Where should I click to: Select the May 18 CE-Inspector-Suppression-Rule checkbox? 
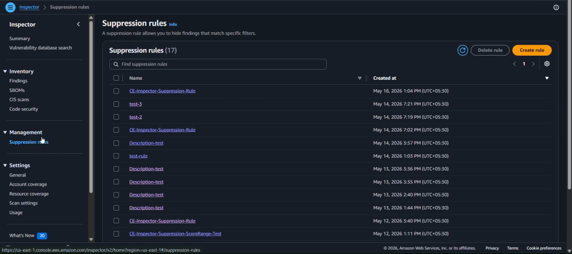(116, 91)
